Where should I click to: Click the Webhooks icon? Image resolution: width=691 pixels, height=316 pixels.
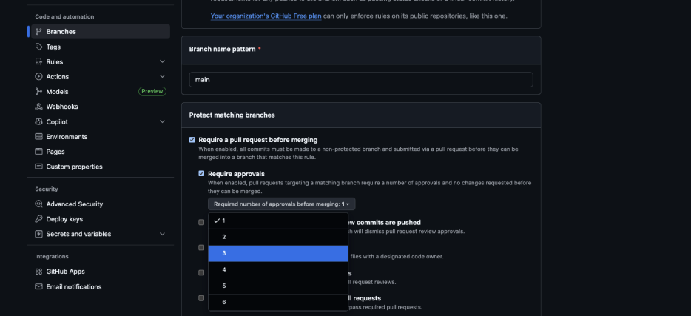tap(38, 107)
